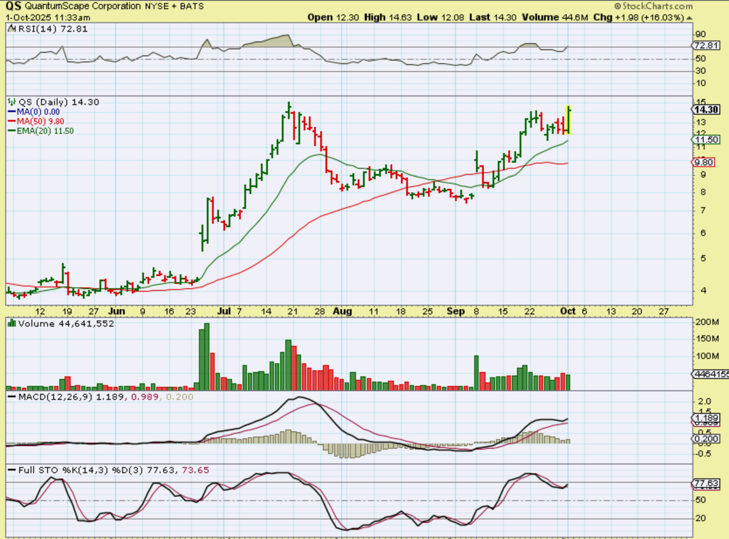Click the 14.30 last price tag
Viewport: 729px width, 539px height.
point(706,109)
